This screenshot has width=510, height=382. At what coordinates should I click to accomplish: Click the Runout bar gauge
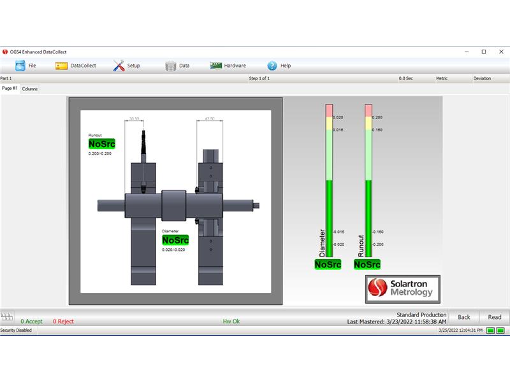pyautogui.click(x=368, y=181)
